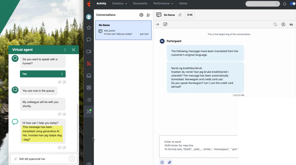Click the test_queue label

(x=110, y=31)
